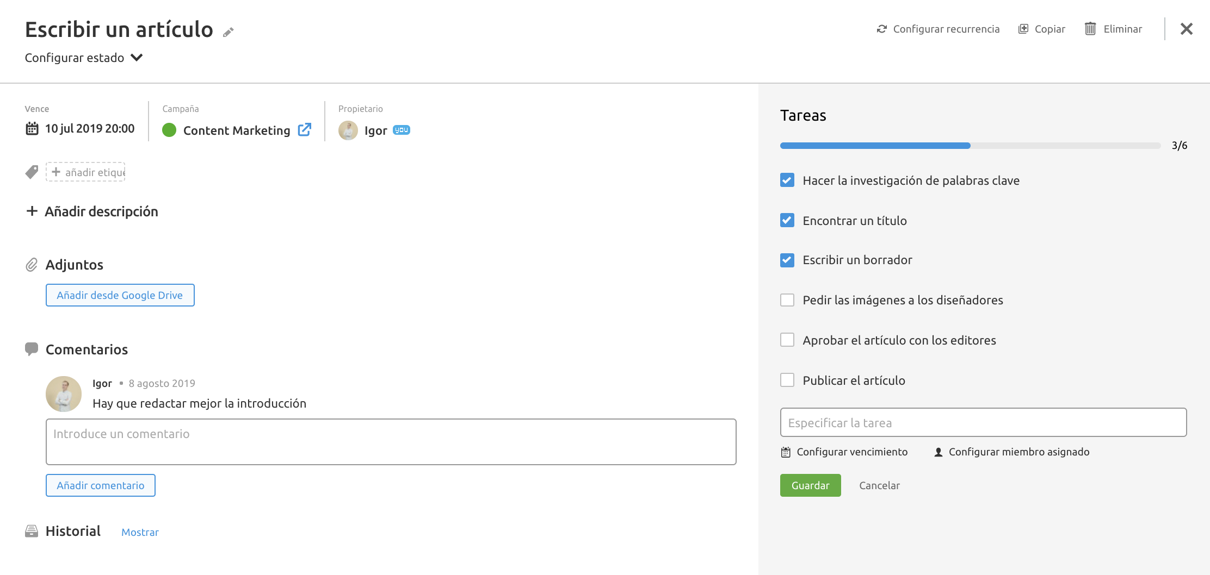Click the Eliminar trash can icon
This screenshot has width=1210, height=575.
pyautogui.click(x=1090, y=29)
